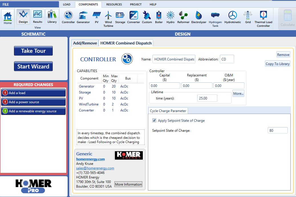
Task: Open the Hydrogen Tank component
Action: [215, 16]
